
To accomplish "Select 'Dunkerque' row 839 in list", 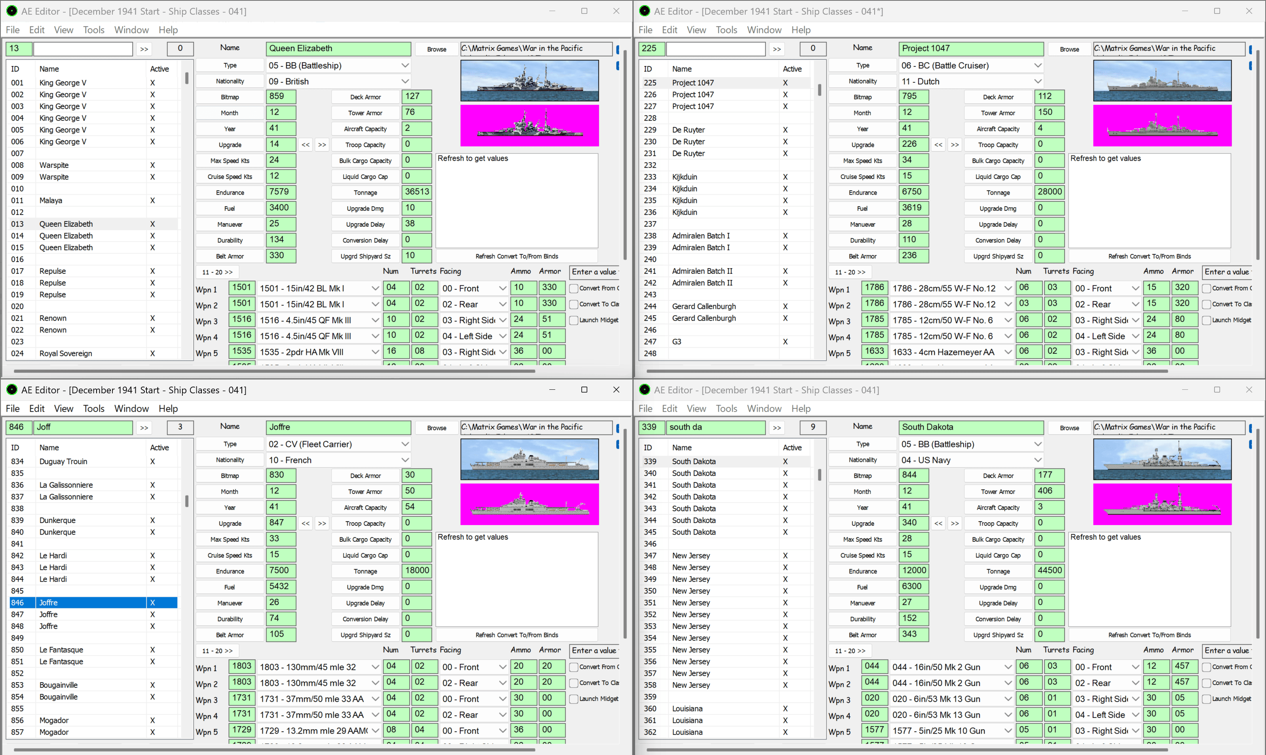I will [94, 520].
